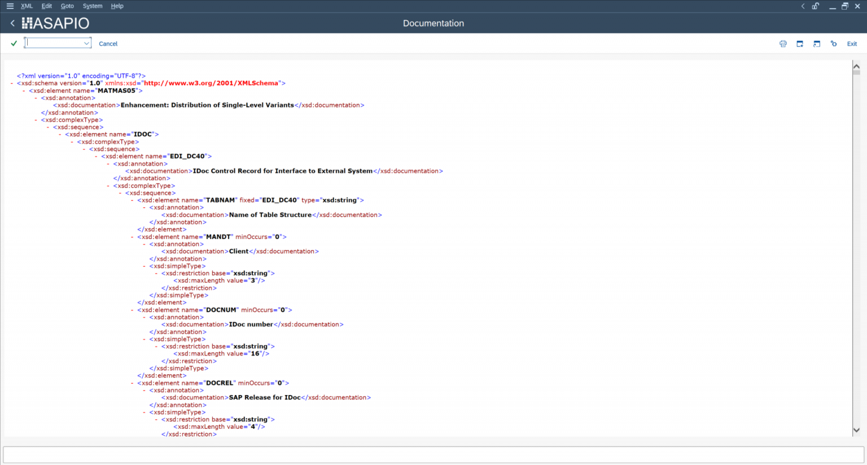Click the unlocked padlock icon in title bar

click(x=816, y=6)
